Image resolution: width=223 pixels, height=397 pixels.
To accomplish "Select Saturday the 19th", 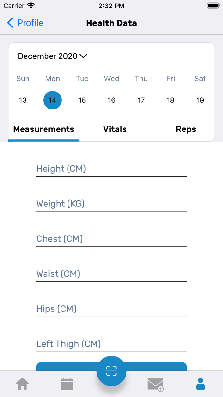I will [x=200, y=100].
